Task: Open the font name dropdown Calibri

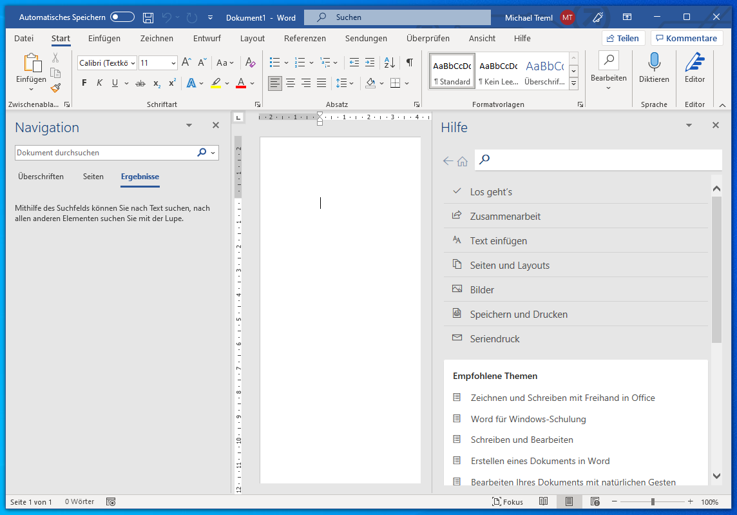Action: (133, 63)
